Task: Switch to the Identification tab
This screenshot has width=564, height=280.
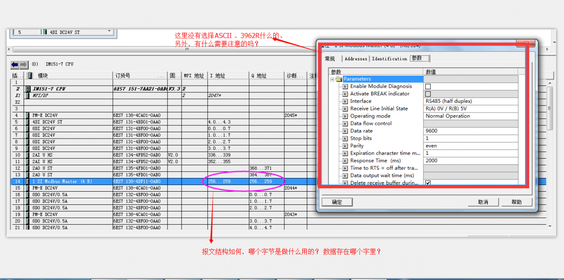Action: (x=390, y=59)
